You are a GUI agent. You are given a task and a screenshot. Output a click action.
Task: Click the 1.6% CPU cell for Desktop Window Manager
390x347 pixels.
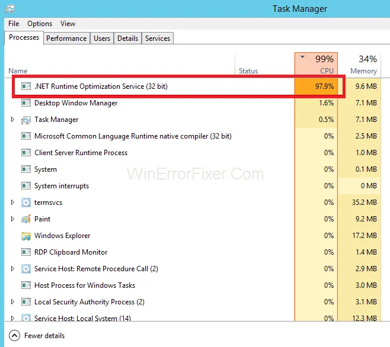point(316,103)
